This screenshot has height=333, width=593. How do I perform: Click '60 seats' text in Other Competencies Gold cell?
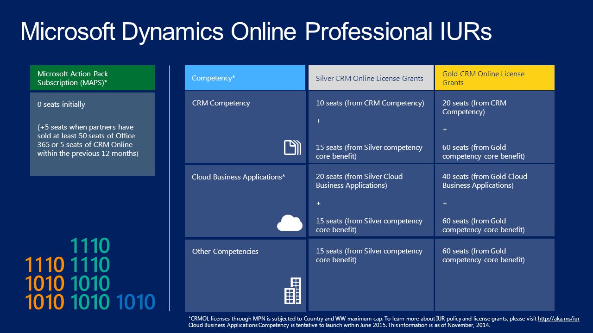pos(483,255)
